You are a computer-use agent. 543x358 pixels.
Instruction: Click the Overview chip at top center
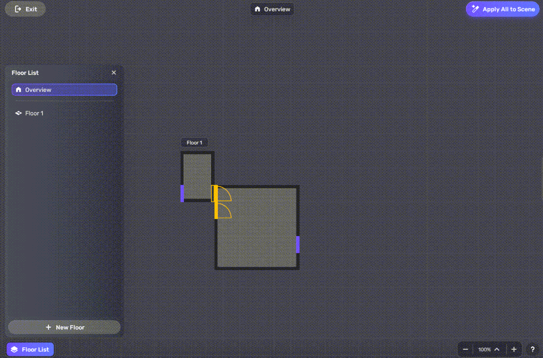[x=272, y=9]
